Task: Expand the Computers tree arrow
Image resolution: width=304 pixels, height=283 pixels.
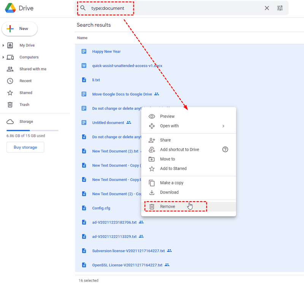Action: (x=3, y=57)
